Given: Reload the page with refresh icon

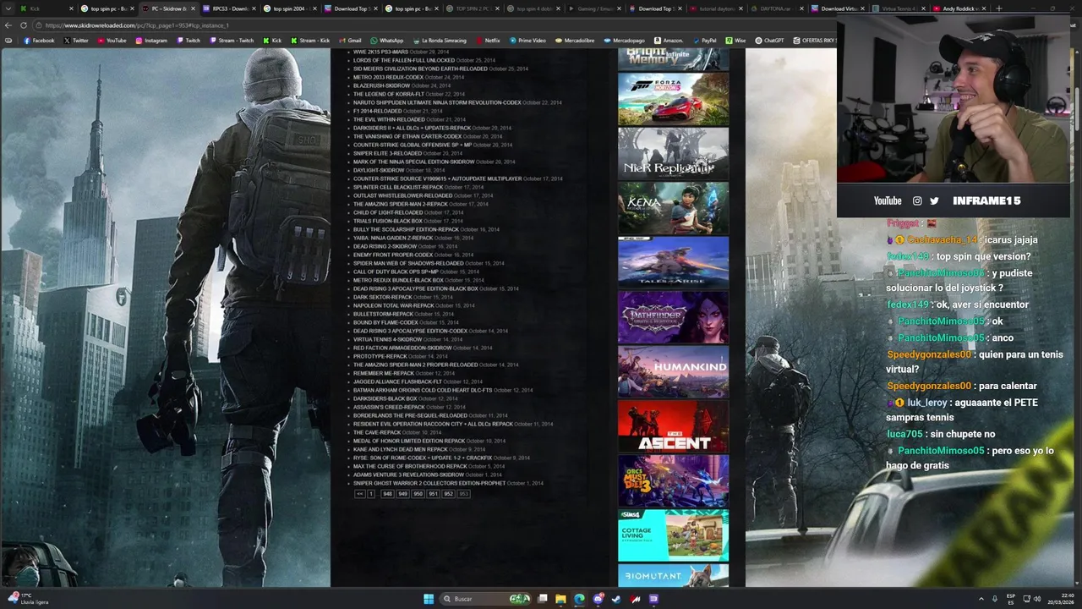Looking at the screenshot, I should 23,25.
